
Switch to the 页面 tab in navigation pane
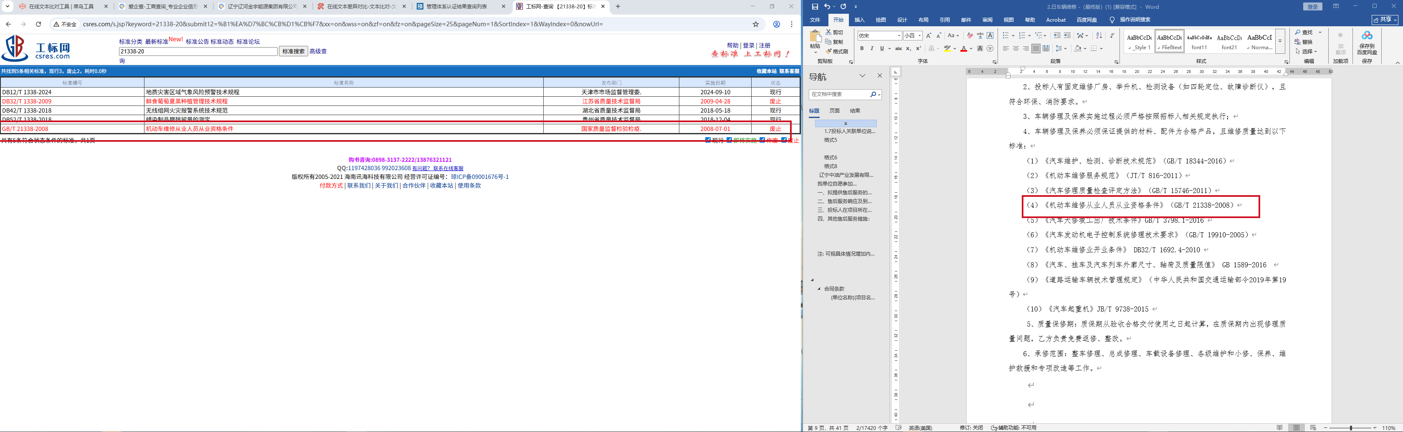click(x=834, y=111)
